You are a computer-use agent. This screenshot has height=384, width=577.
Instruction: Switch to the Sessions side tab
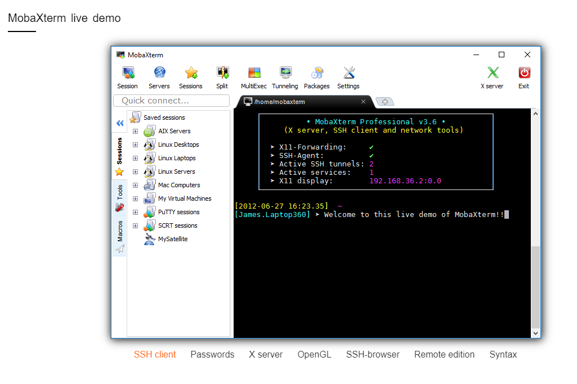click(x=119, y=156)
